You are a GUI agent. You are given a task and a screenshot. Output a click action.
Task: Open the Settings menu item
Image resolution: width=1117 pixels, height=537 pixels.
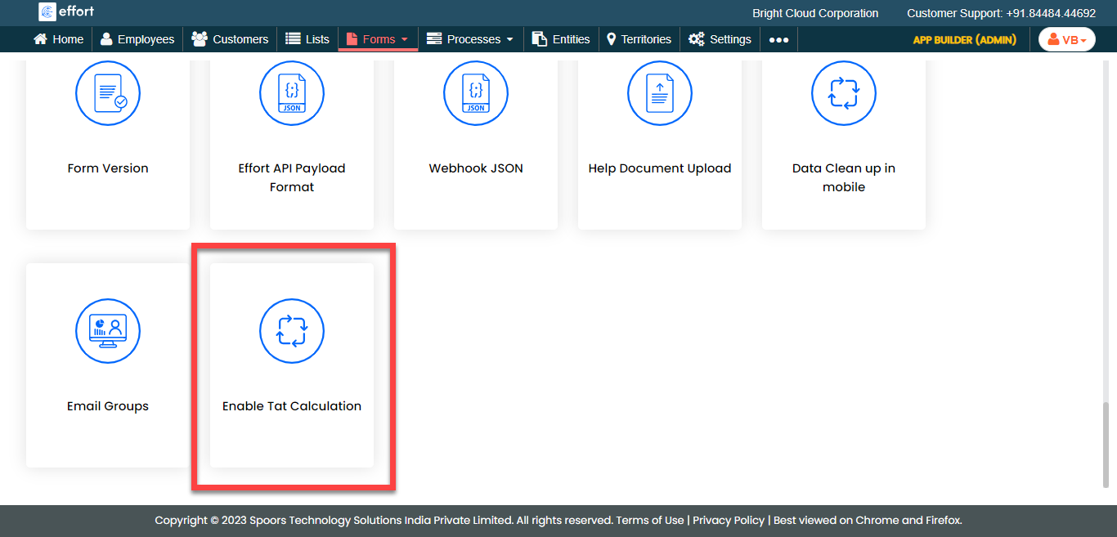720,39
